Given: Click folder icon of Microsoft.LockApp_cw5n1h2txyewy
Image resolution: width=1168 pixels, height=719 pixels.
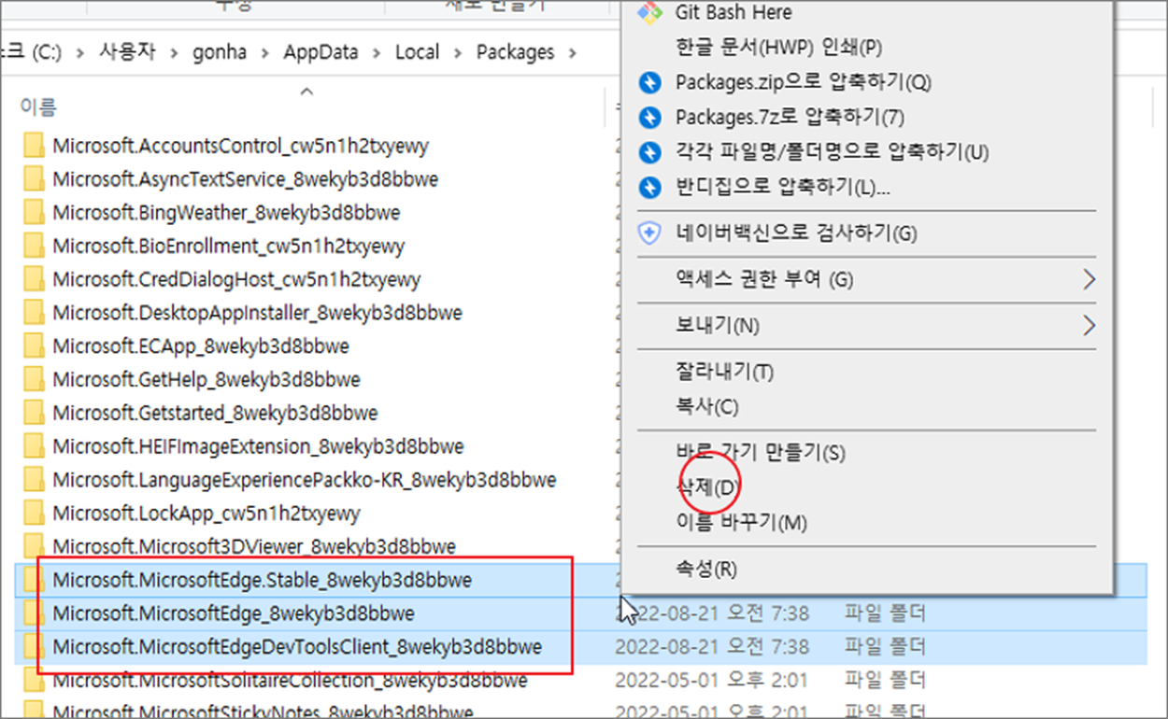Looking at the screenshot, I should click(x=34, y=514).
